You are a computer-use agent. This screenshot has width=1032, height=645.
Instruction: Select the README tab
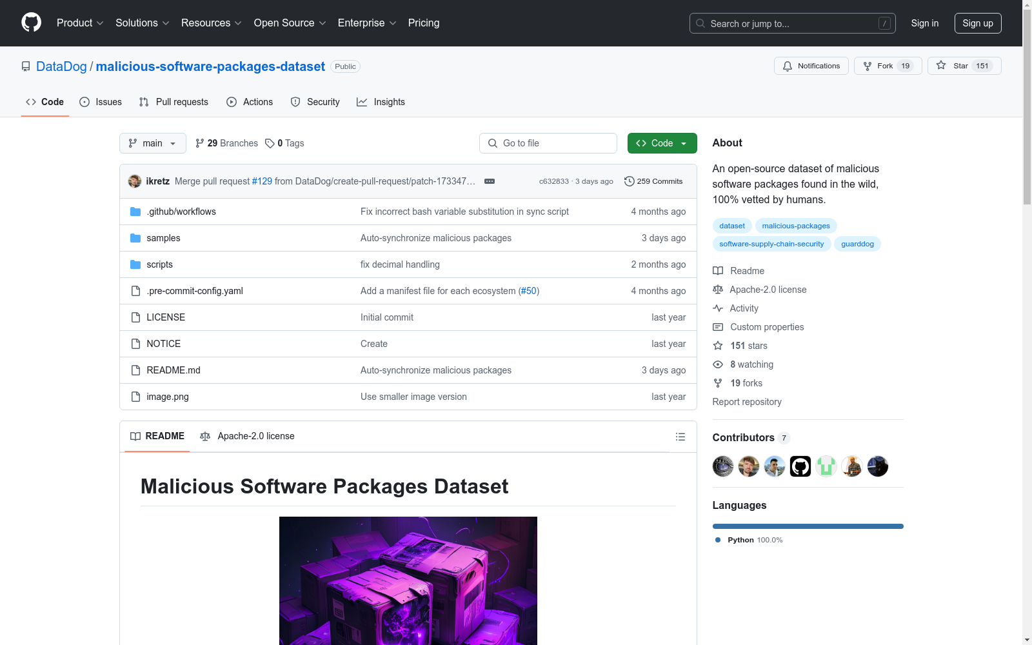coord(157,437)
